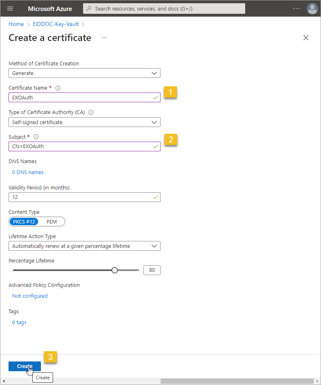The height and width of the screenshot is (385, 321).
Task: Switch content type to PEM
Action: (52, 222)
